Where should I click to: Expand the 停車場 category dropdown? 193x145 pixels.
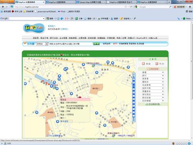tap(153, 78)
